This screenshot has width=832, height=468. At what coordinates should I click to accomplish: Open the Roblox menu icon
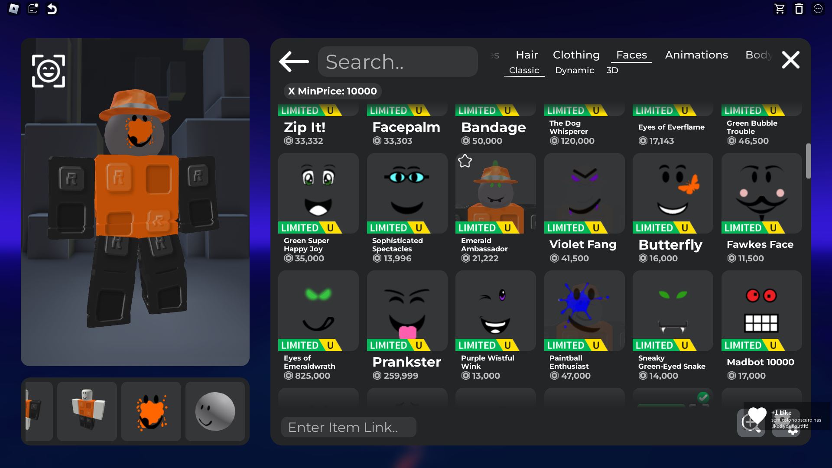[13, 9]
